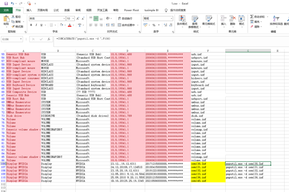
Task: Click the red font color swatch button
Action: pyautogui.click(x=70, y=25)
